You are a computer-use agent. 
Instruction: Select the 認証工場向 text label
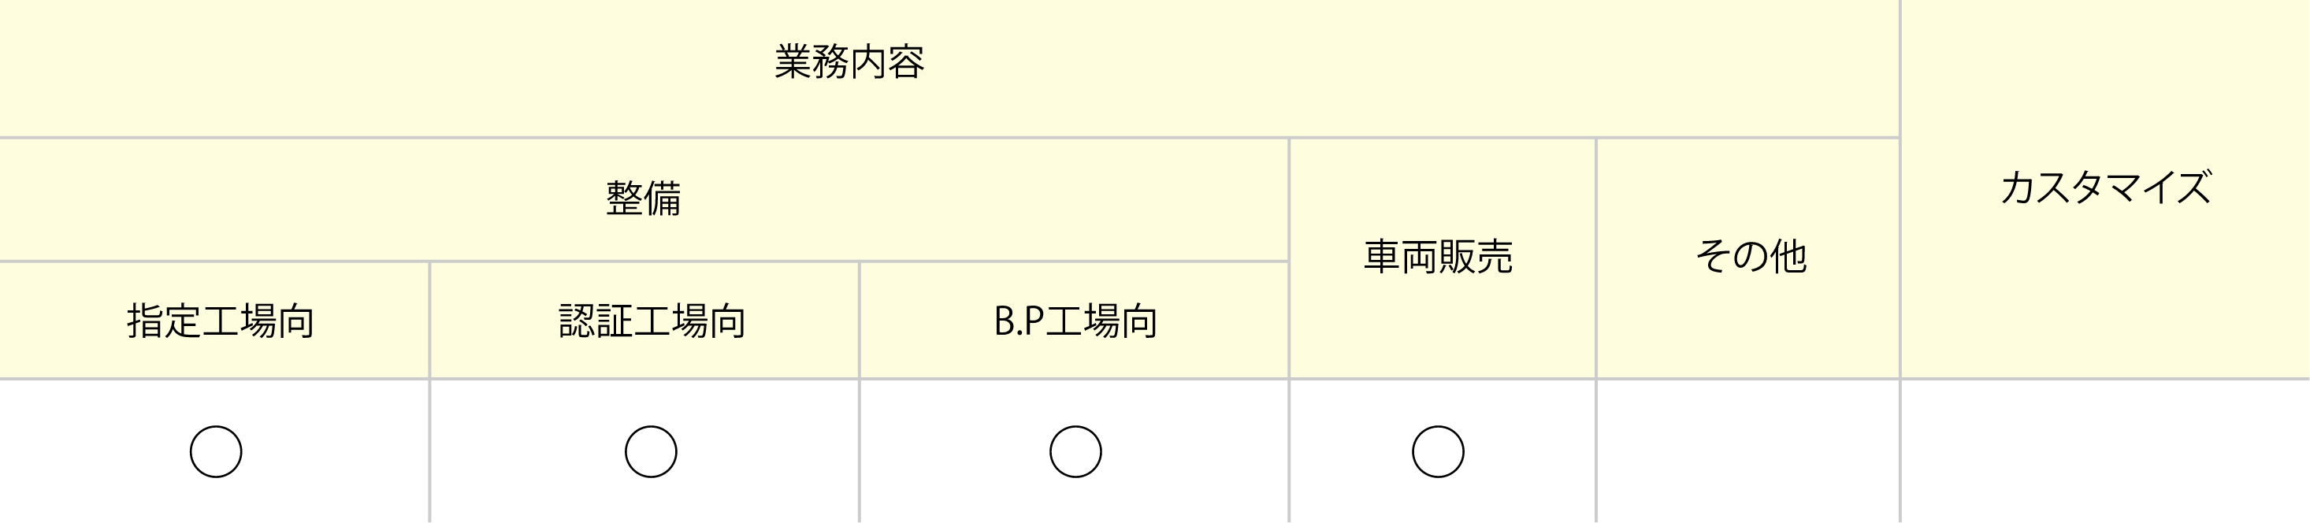(x=652, y=321)
